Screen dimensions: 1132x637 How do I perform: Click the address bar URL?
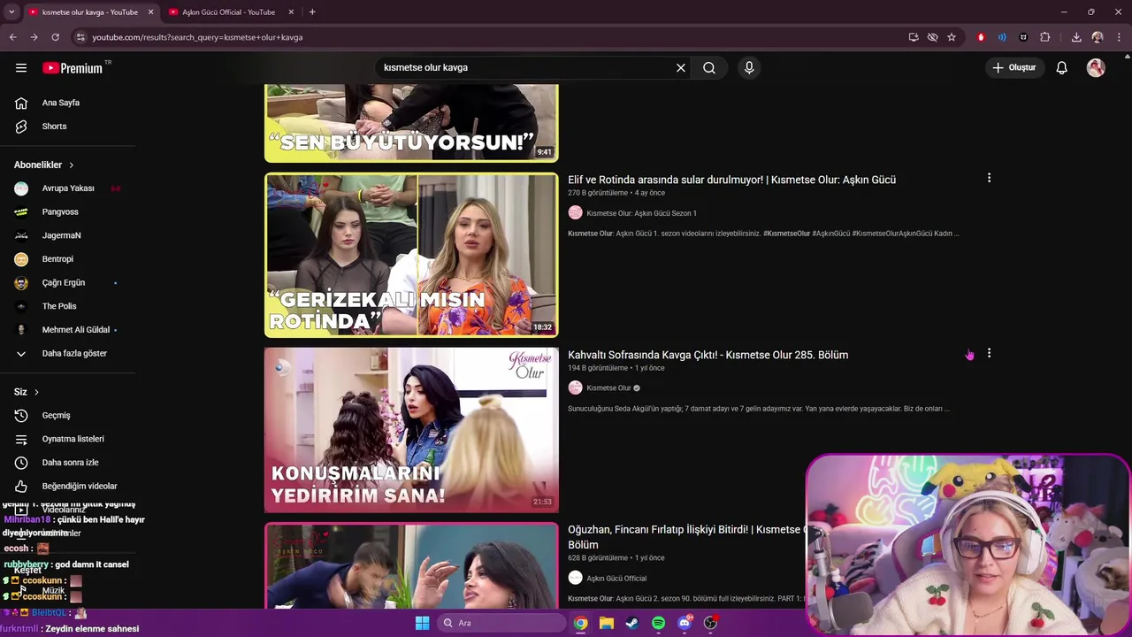pyautogui.click(x=197, y=37)
